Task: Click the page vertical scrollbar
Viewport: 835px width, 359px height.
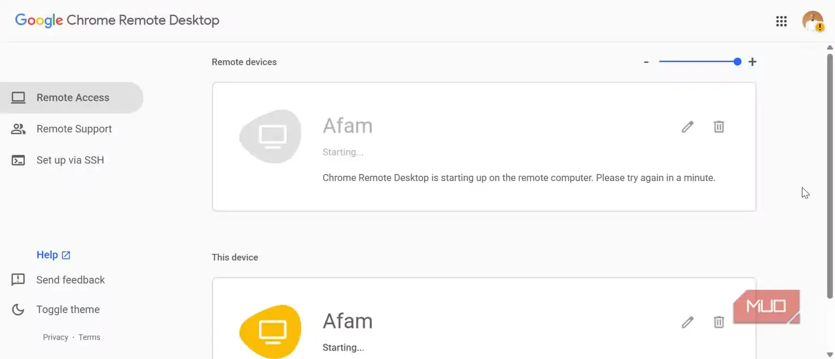Action: point(830,175)
